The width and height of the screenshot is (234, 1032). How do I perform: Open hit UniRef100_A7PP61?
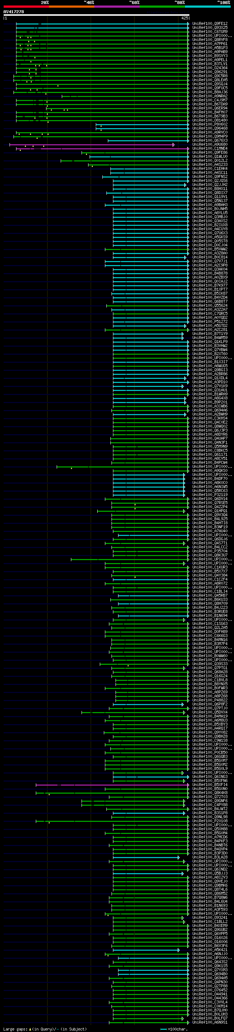210,44
